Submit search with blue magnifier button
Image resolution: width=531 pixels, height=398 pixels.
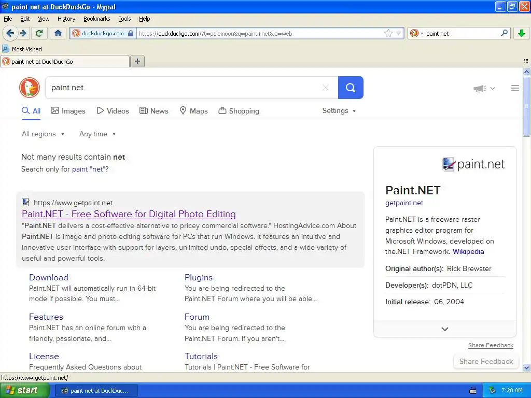[x=351, y=88]
